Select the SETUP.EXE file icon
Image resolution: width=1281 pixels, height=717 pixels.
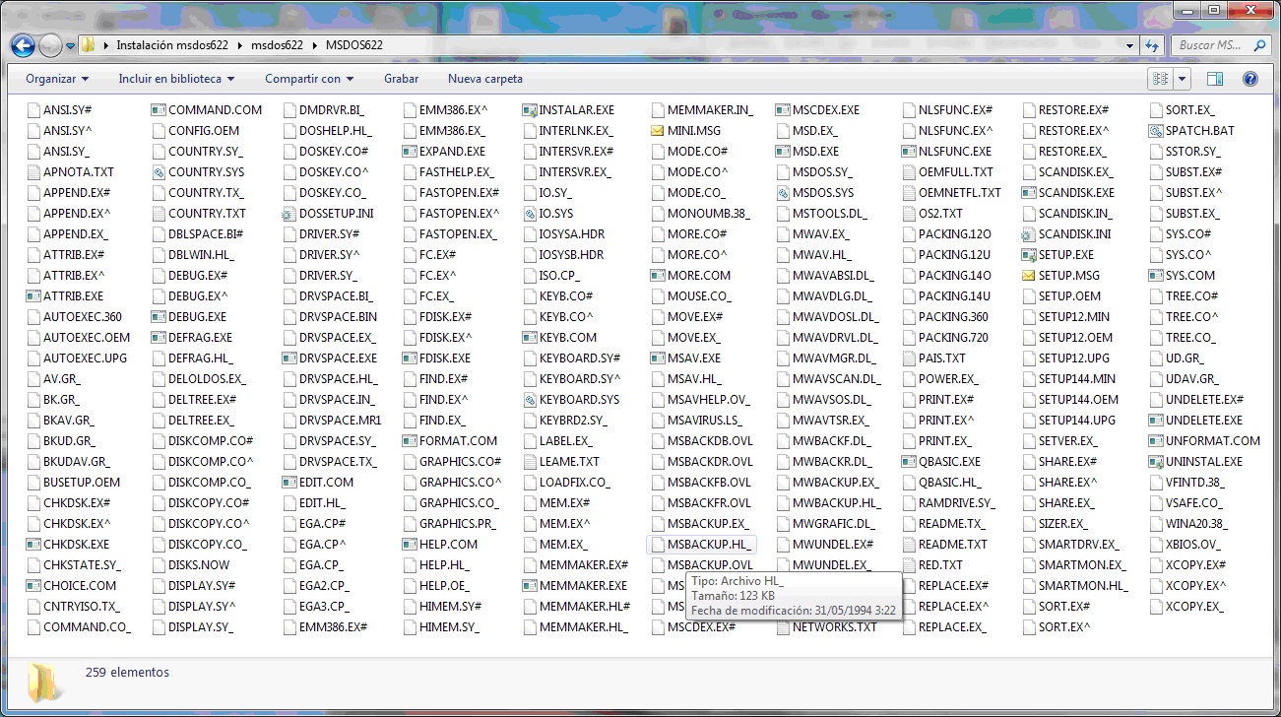coord(1029,255)
